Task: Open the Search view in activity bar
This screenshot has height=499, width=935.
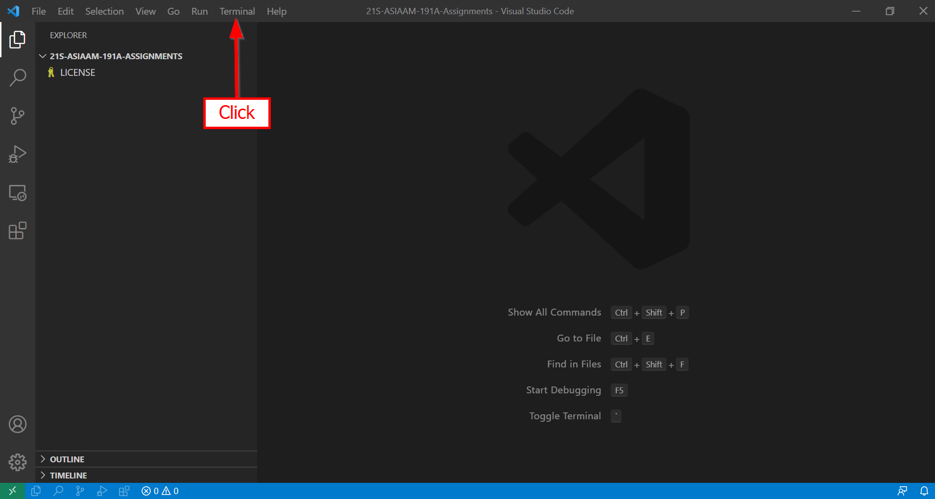Action: (x=18, y=77)
